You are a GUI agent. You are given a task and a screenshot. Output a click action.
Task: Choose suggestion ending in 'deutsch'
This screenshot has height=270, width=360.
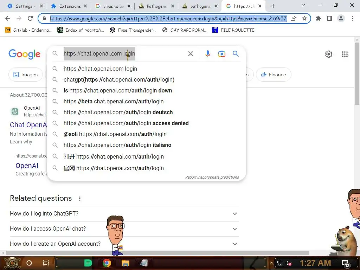(x=146, y=112)
